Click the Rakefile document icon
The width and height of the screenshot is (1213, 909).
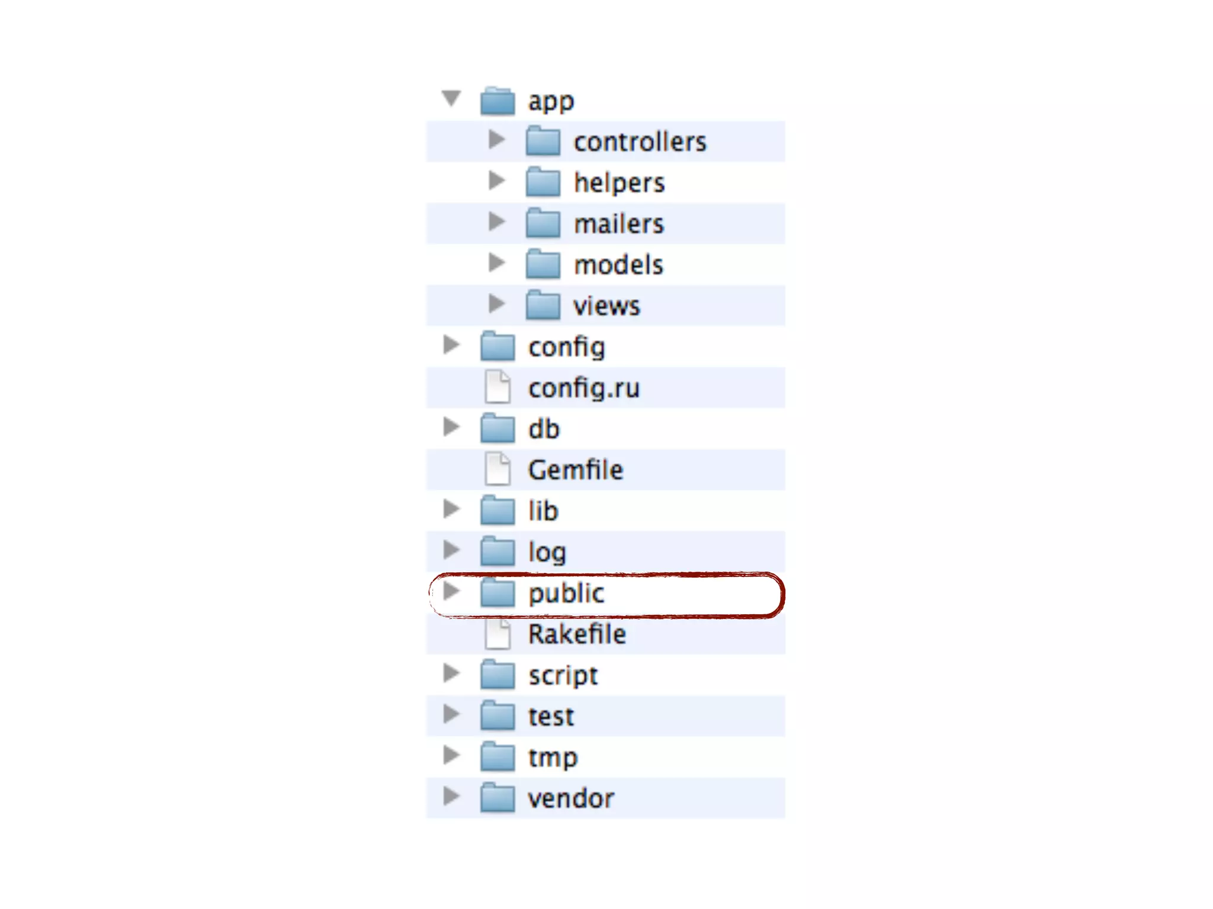coord(498,633)
